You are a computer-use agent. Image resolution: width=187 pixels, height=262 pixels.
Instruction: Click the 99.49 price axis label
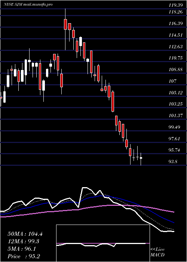point(175,127)
